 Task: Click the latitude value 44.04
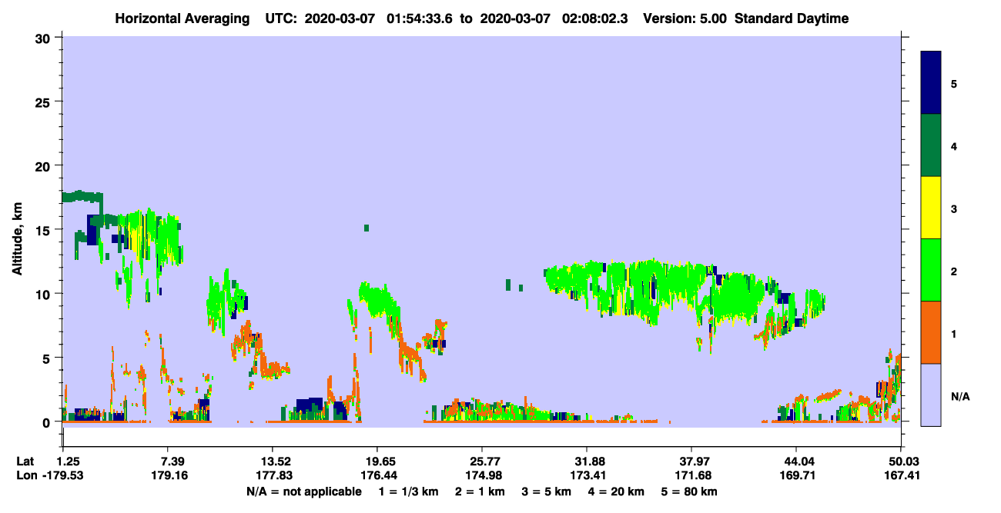[x=796, y=461]
